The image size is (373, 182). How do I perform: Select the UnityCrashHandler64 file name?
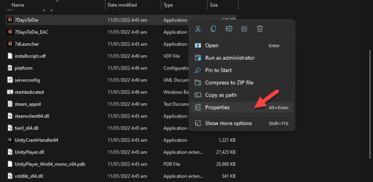36,140
